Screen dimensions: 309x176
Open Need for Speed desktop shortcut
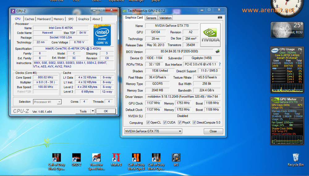pyautogui.click(x=96, y=158)
